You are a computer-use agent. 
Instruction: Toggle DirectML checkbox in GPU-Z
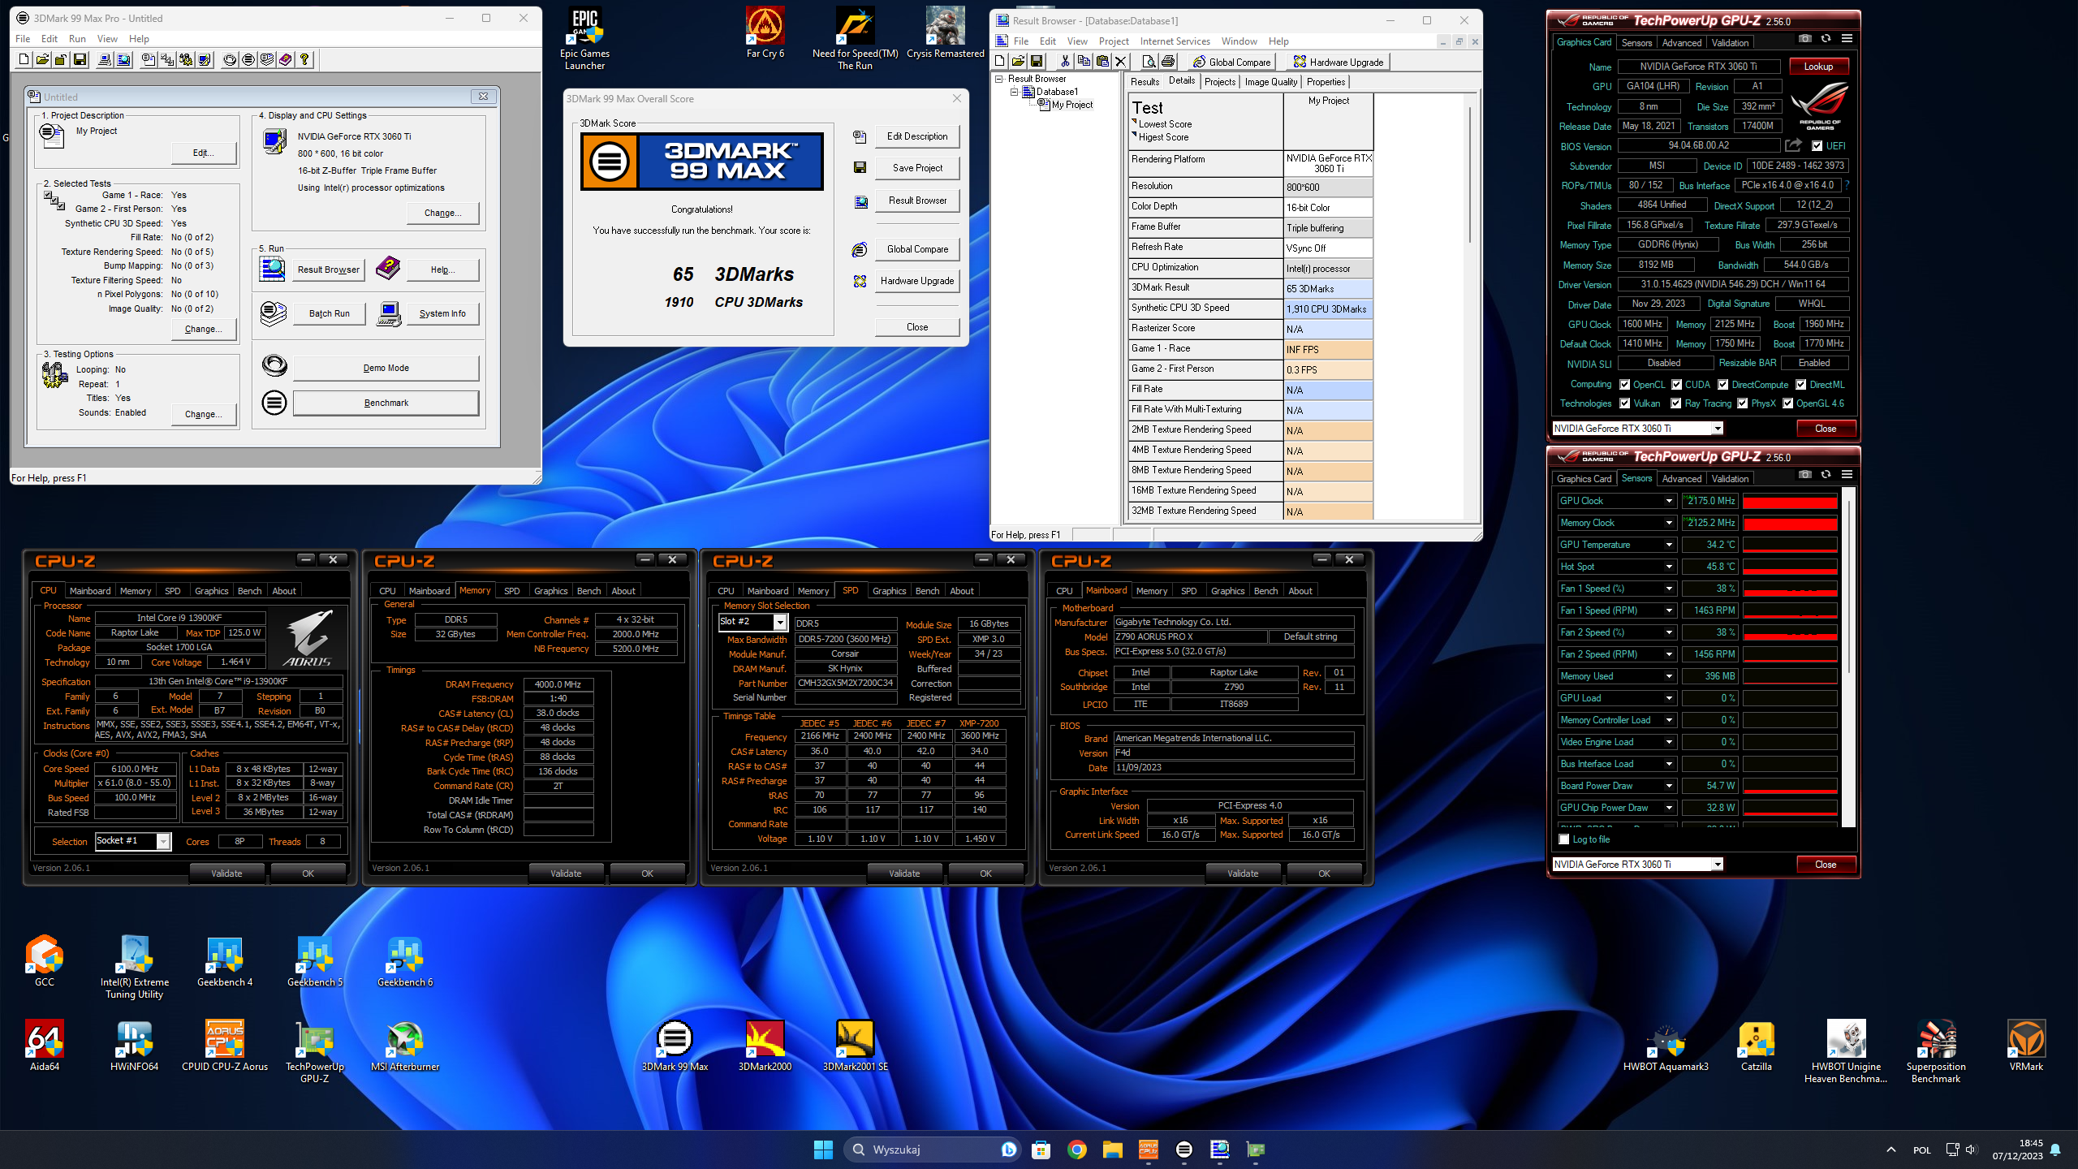pyautogui.click(x=1800, y=385)
